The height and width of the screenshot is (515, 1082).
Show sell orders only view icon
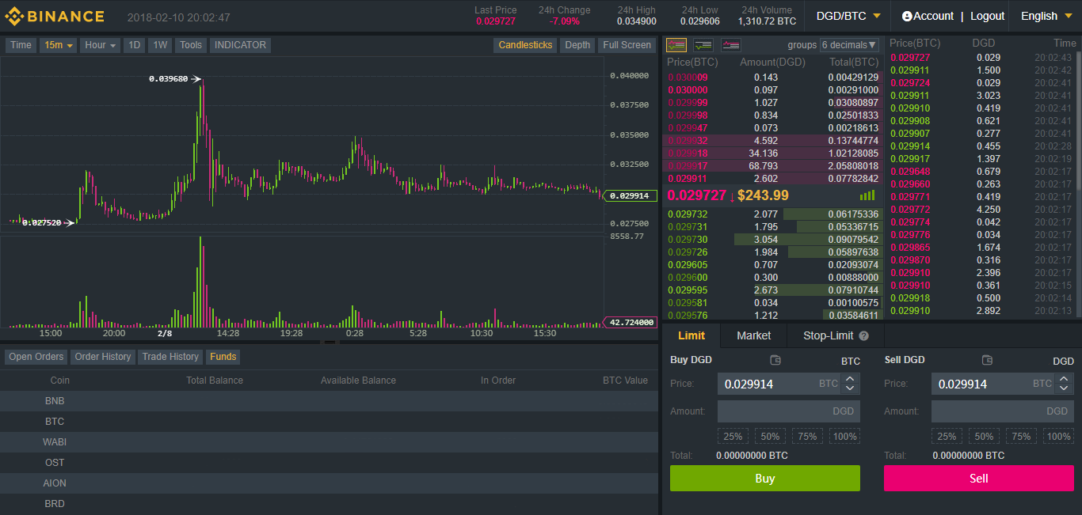click(730, 45)
